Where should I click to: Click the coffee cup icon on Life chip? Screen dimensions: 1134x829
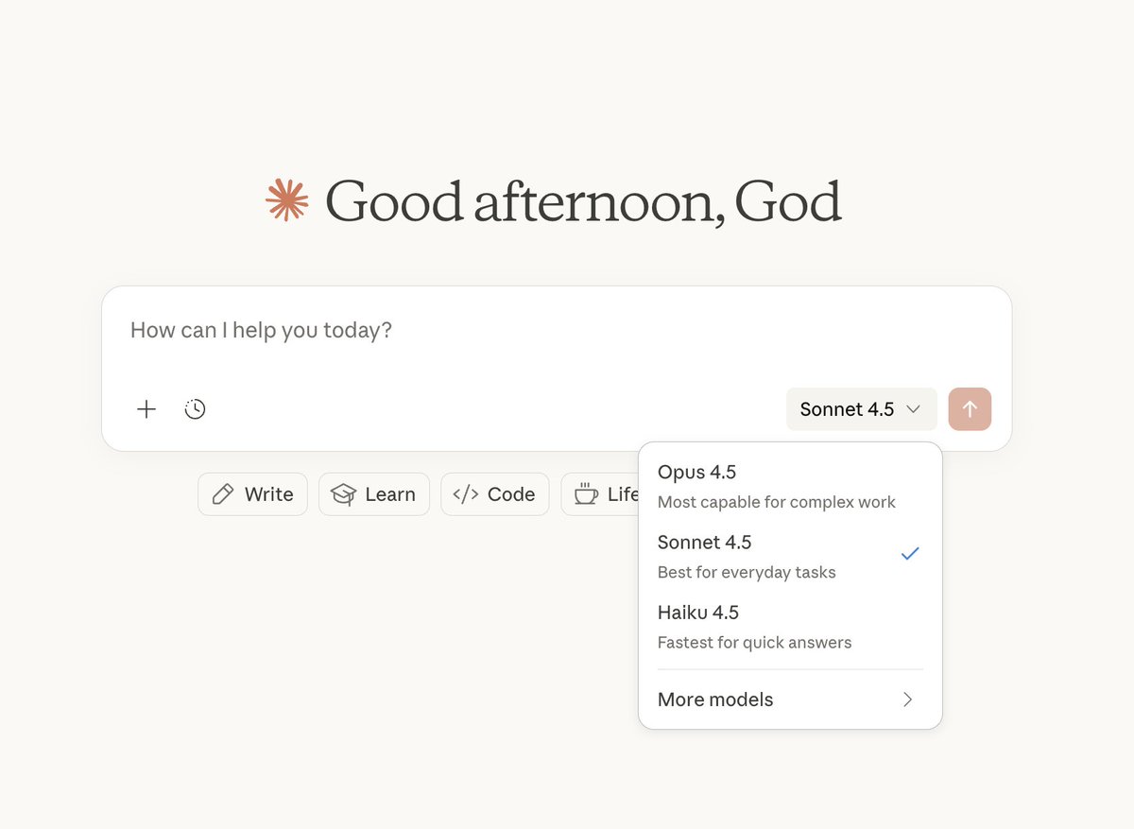pos(586,494)
